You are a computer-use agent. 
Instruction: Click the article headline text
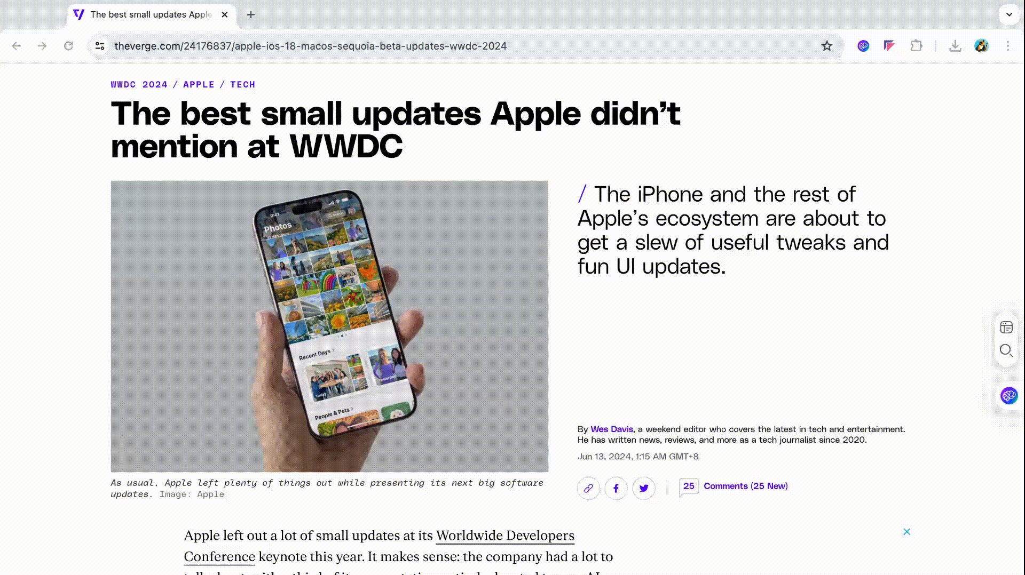pos(396,130)
